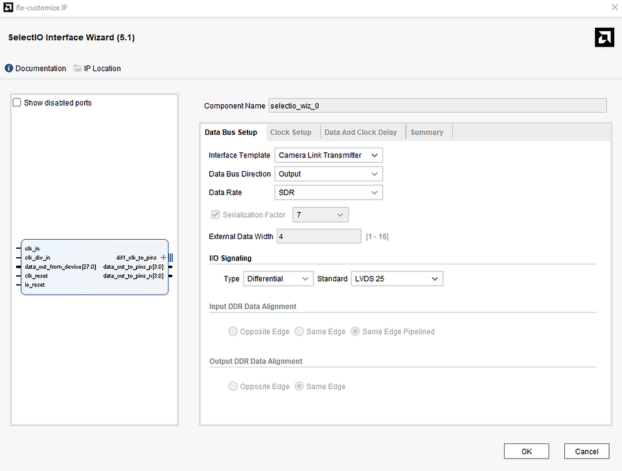Click data_out_to_pins_p[3:0] port label
This screenshot has width=622, height=471.
pos(133,267)
